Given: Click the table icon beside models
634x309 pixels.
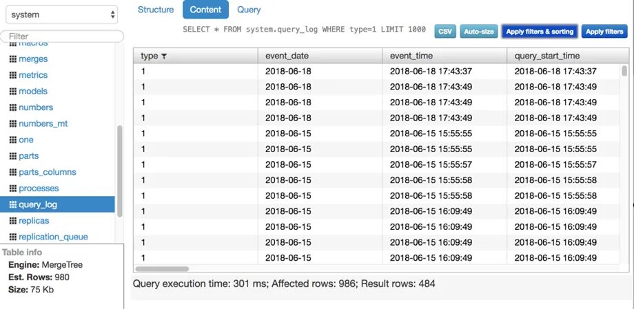Looking at the screenshot, I should [12, 92].
